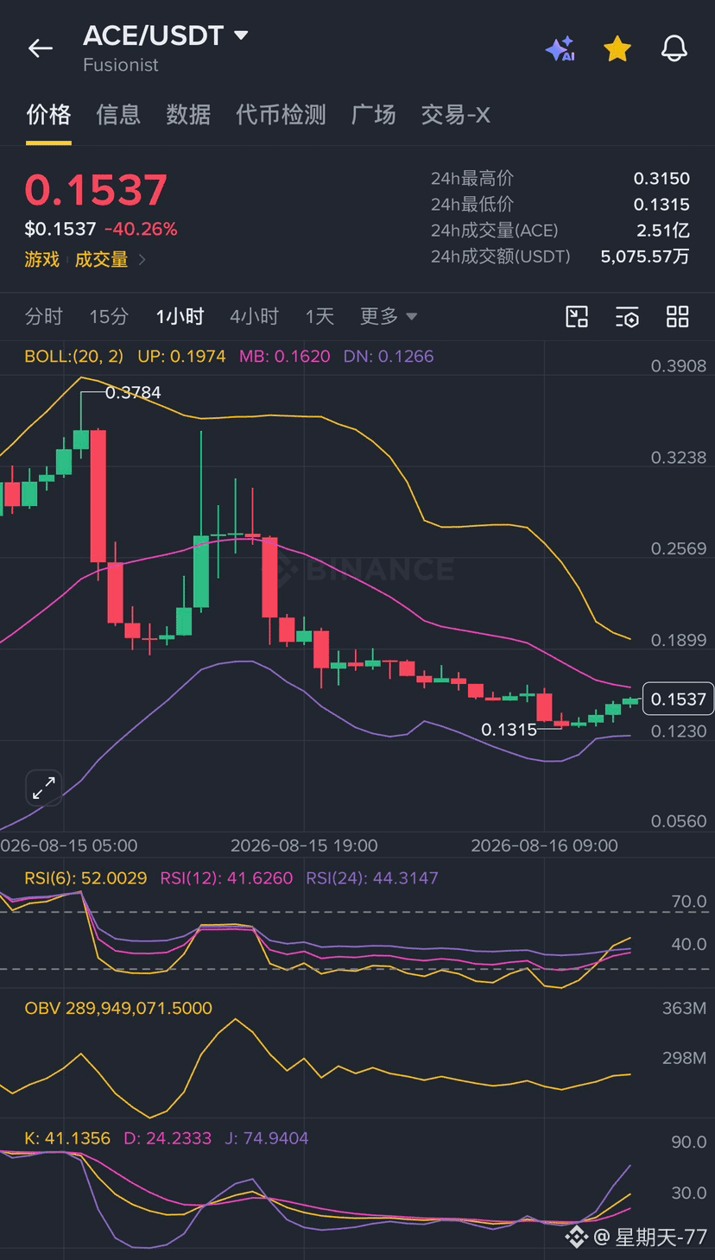The width and height of the screenshot is (715, 1260).
Task: Toggle the yellow favorite star
Action: pyautogui.click(x=617, y=48)
